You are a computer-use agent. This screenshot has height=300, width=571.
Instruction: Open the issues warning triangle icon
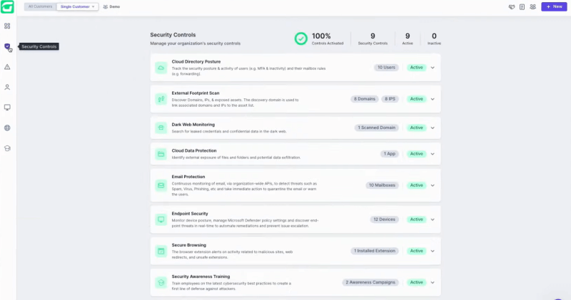(x=7, y=67)
